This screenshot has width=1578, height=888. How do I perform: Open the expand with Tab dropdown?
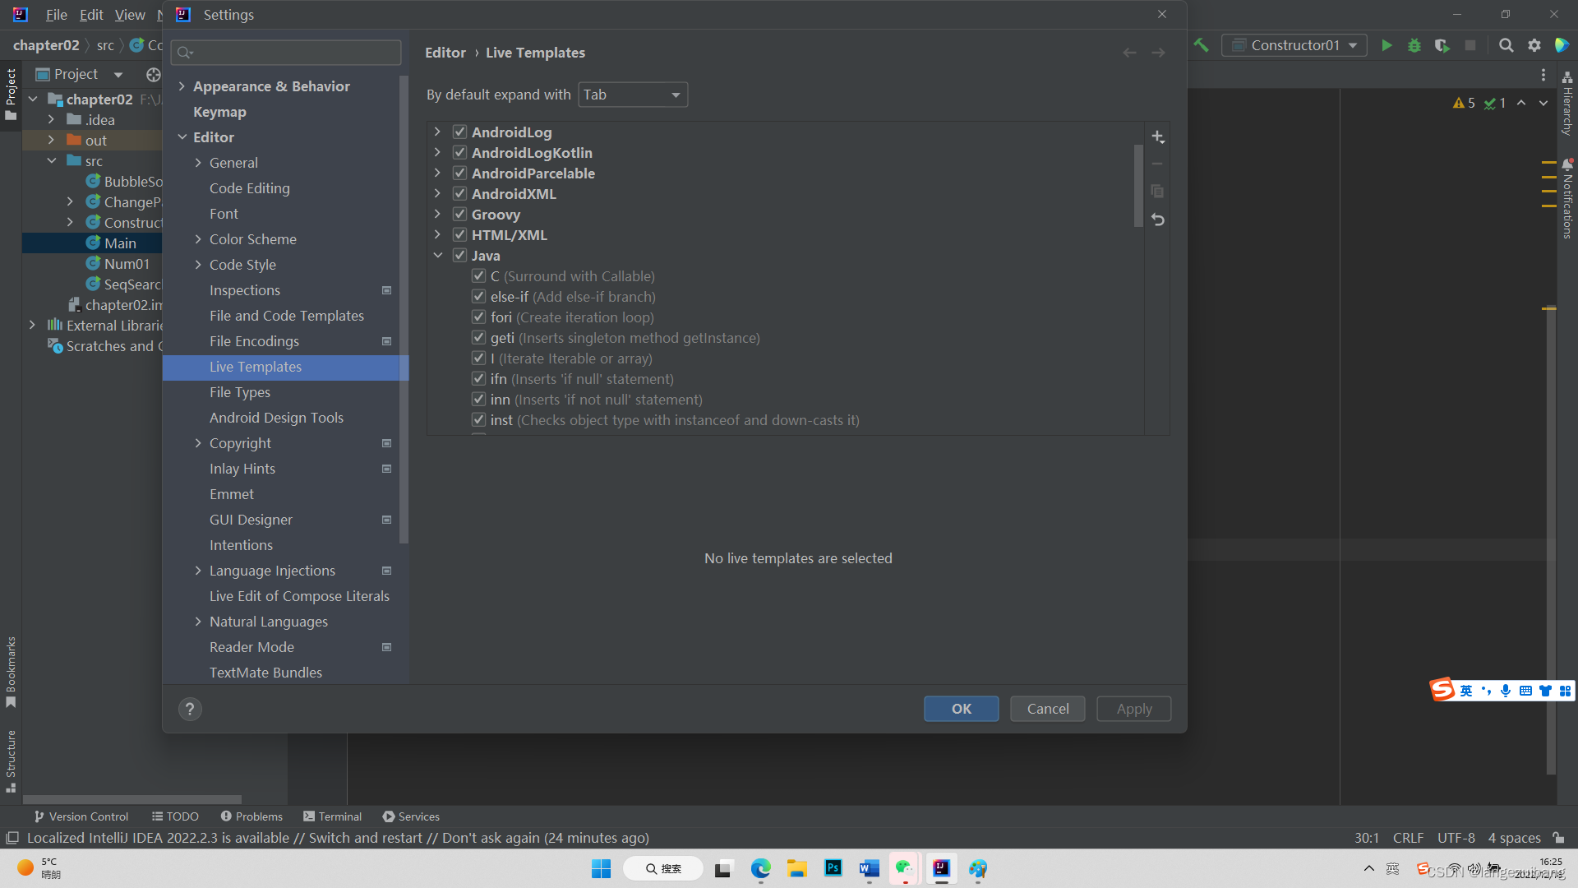tap(632, 95)
